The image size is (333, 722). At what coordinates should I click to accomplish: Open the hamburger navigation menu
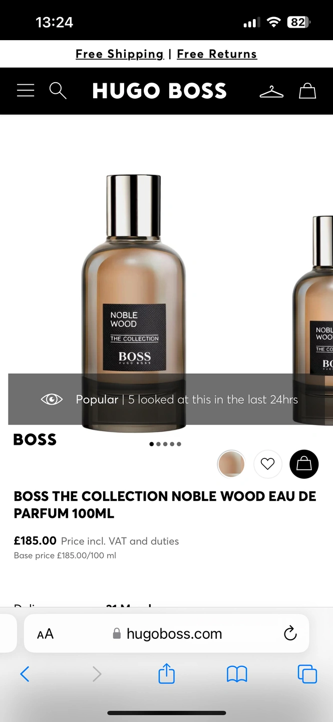tap(26, 90)
